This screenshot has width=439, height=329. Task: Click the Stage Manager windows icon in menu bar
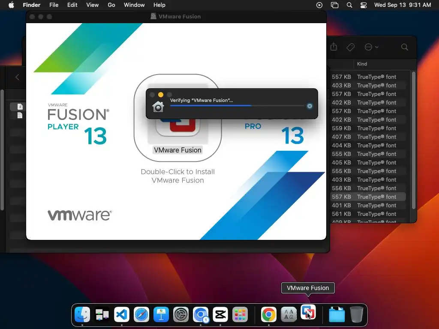pos(334,5)
